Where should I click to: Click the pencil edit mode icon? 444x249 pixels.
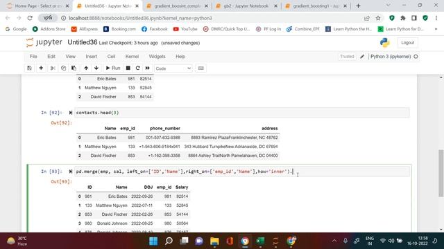pyautogui.click(x=362, y=57)
